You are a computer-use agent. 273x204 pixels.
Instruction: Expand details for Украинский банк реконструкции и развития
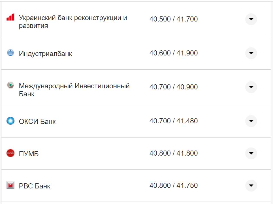click(x=251, y=19)
